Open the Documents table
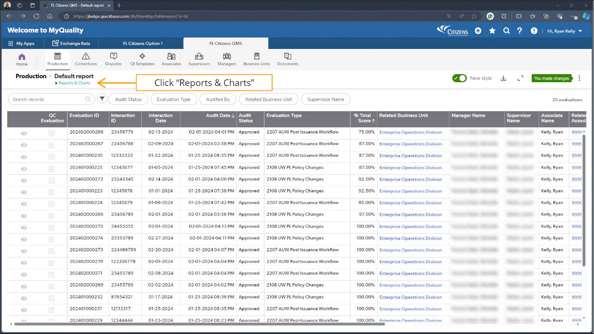Image resolution: width=594 pixels, height=334 pixels. click(x=288, y=59)
